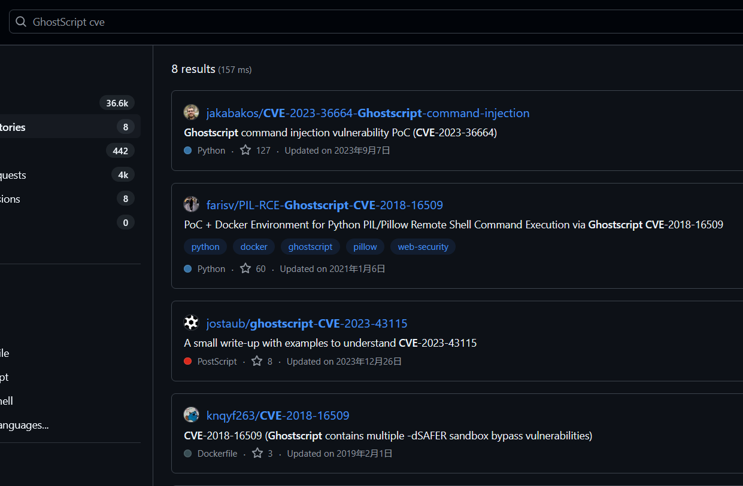Click star icon on knqyf263 repository

[x=257, y=453]
